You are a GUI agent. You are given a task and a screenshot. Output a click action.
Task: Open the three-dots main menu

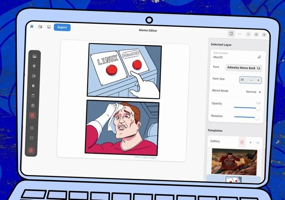(x=240, y=34)
